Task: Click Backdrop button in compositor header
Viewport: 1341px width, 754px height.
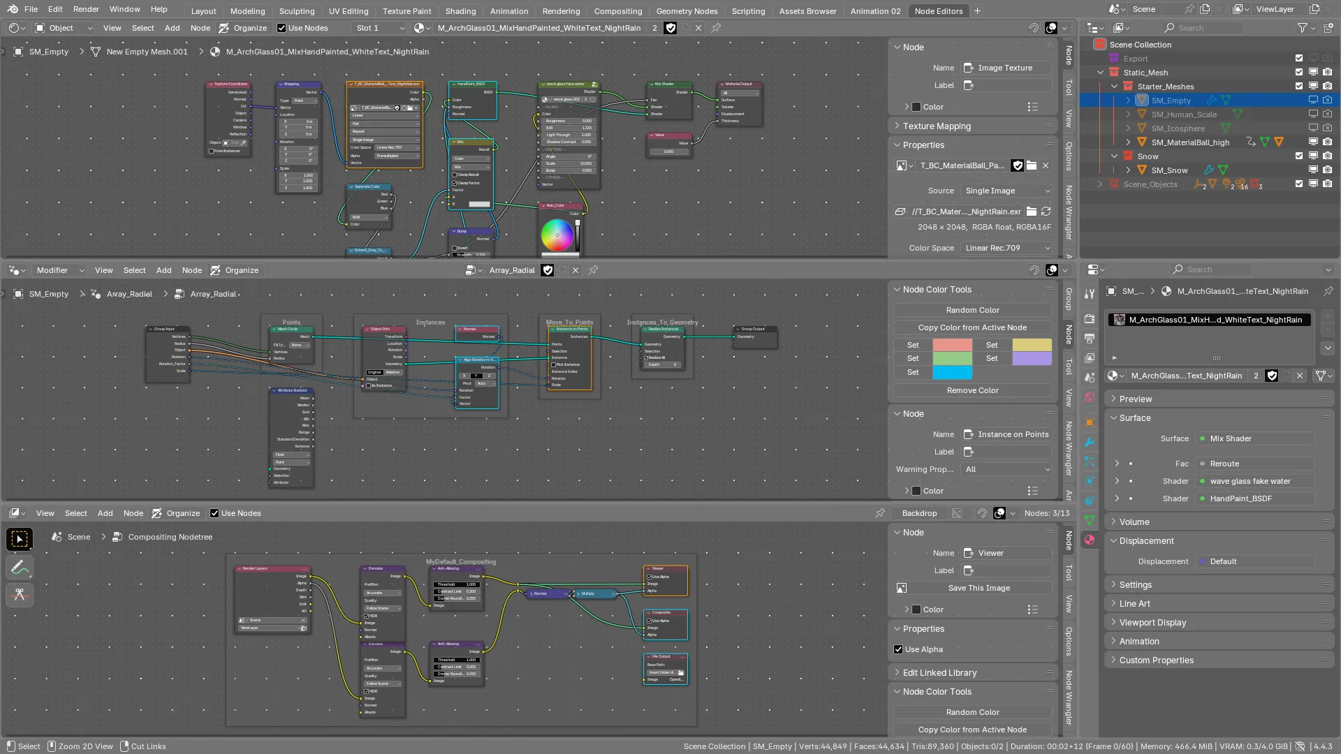Action: 919,513
